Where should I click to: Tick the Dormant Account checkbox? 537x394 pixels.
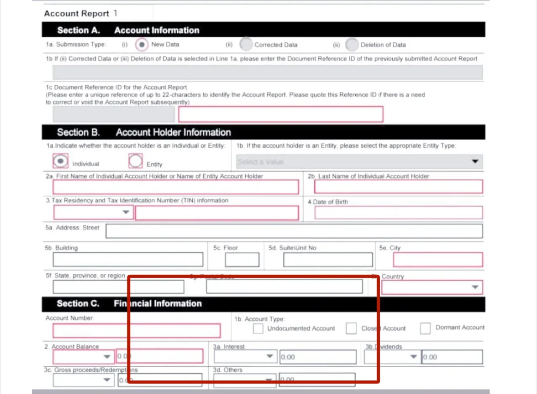(x=425, y=328)
